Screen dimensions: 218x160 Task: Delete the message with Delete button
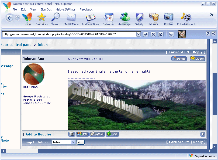point(179,59)
